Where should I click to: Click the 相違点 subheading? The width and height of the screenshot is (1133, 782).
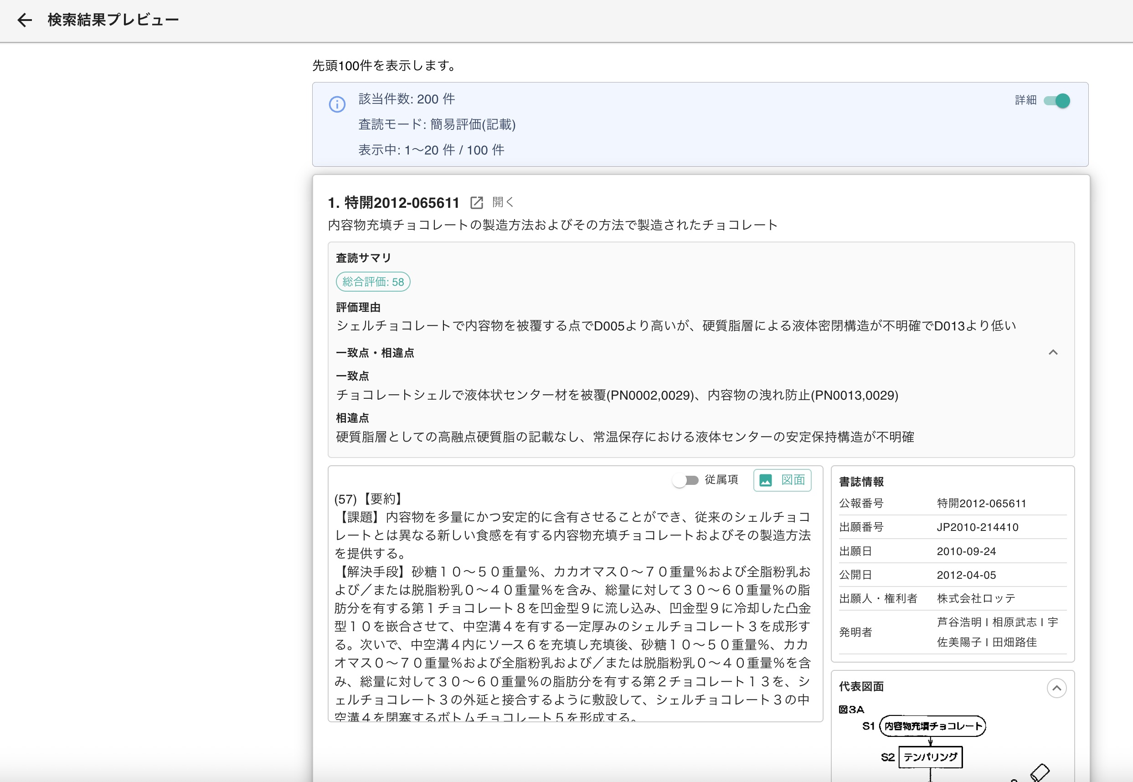point(352,418)
